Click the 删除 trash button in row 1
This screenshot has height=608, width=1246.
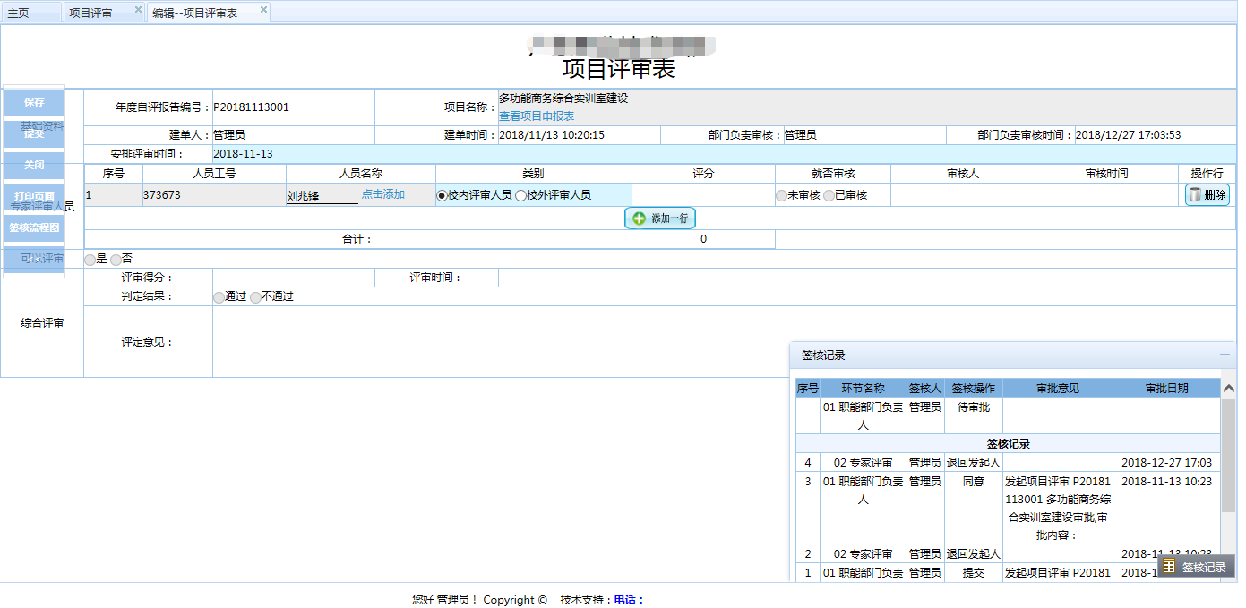[x=1207, y=194]
